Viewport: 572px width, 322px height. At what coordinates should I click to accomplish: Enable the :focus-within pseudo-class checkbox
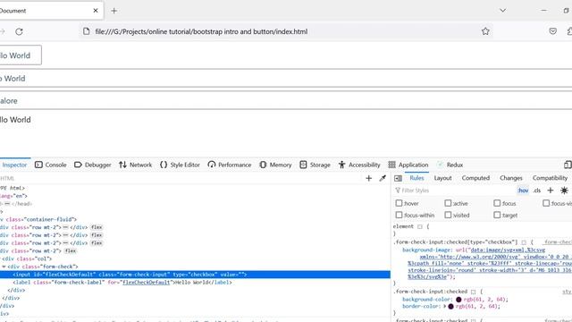[x=400, y=215]
